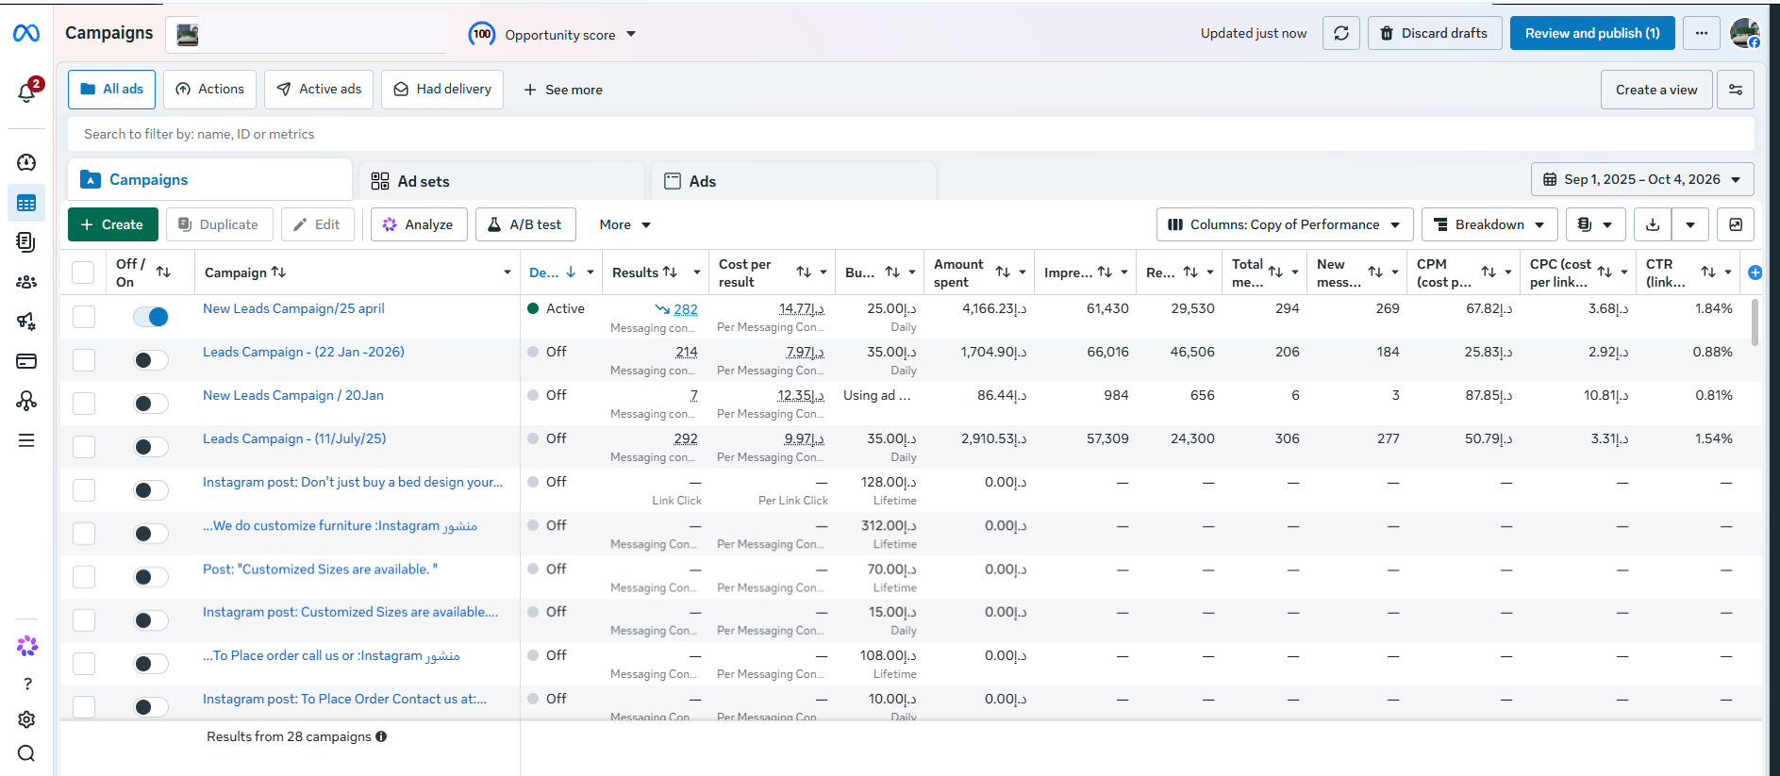The height and width of the screenshot is (776, 1780).
Task: Open the Settings gear in the sidebar
Action: [26, 719]
